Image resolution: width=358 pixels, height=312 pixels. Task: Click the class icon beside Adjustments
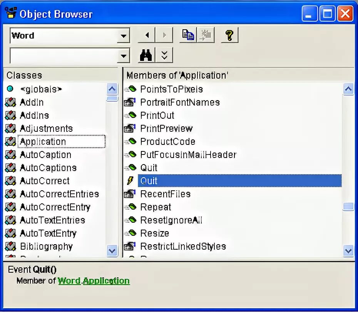point(10,128)
